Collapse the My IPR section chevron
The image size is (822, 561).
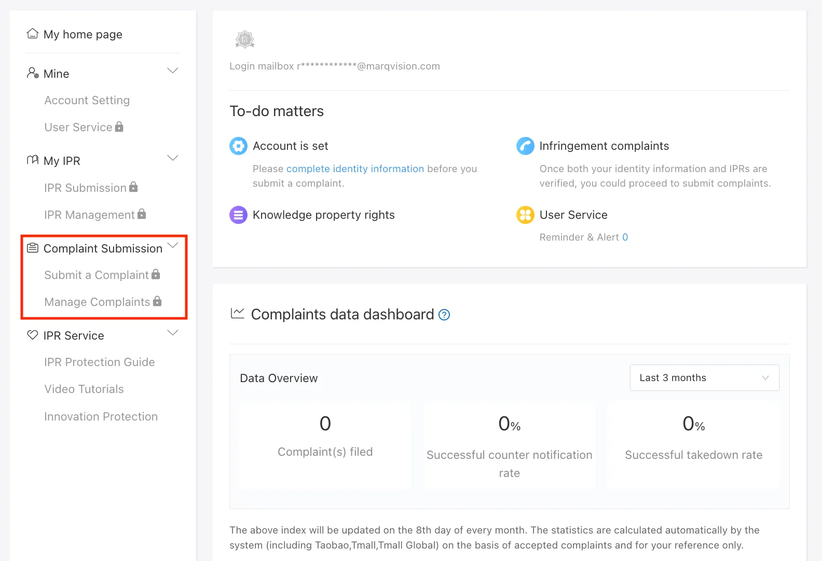pyautogui.click(x=173, y=158)
